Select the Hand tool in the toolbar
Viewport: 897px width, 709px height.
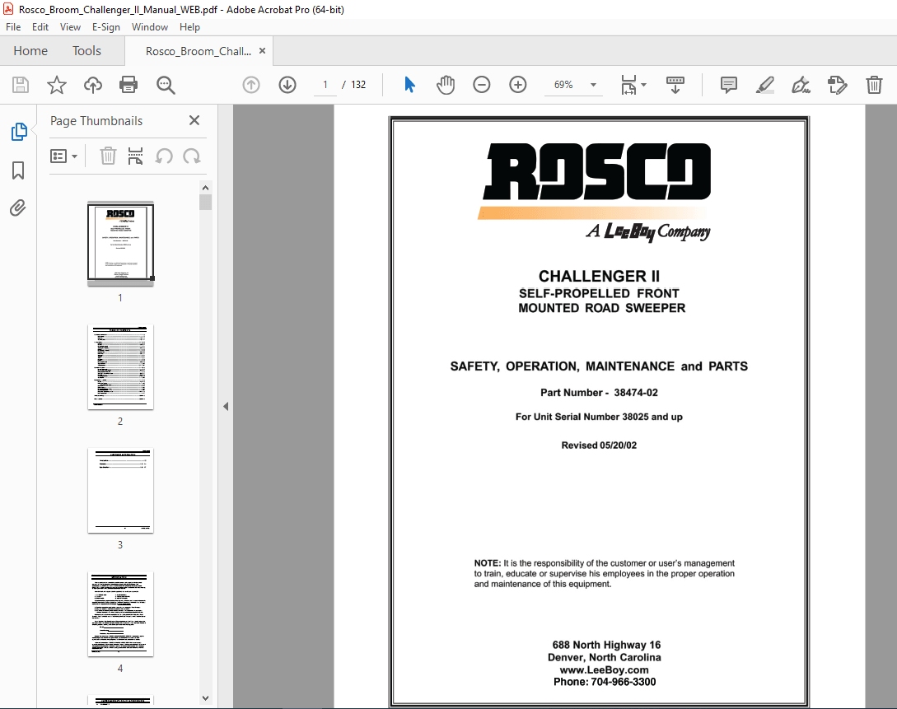(x=446, y=84)
